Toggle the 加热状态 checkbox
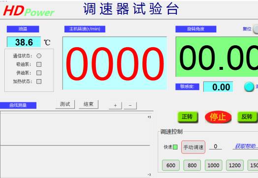258x178 pixels. (39, 81)
